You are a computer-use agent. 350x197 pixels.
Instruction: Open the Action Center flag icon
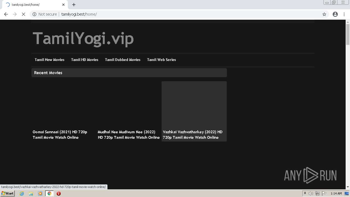(x=324, y=193)
